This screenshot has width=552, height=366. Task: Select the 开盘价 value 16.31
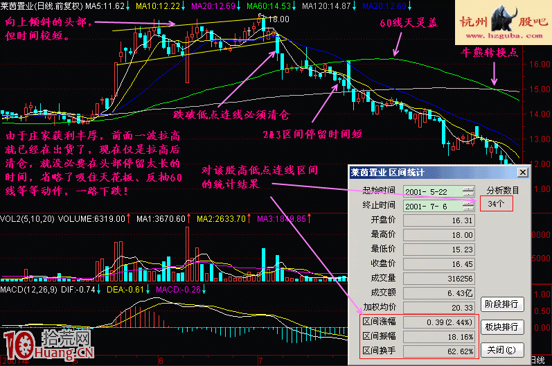pyautogui.click(x=439, y=220)
